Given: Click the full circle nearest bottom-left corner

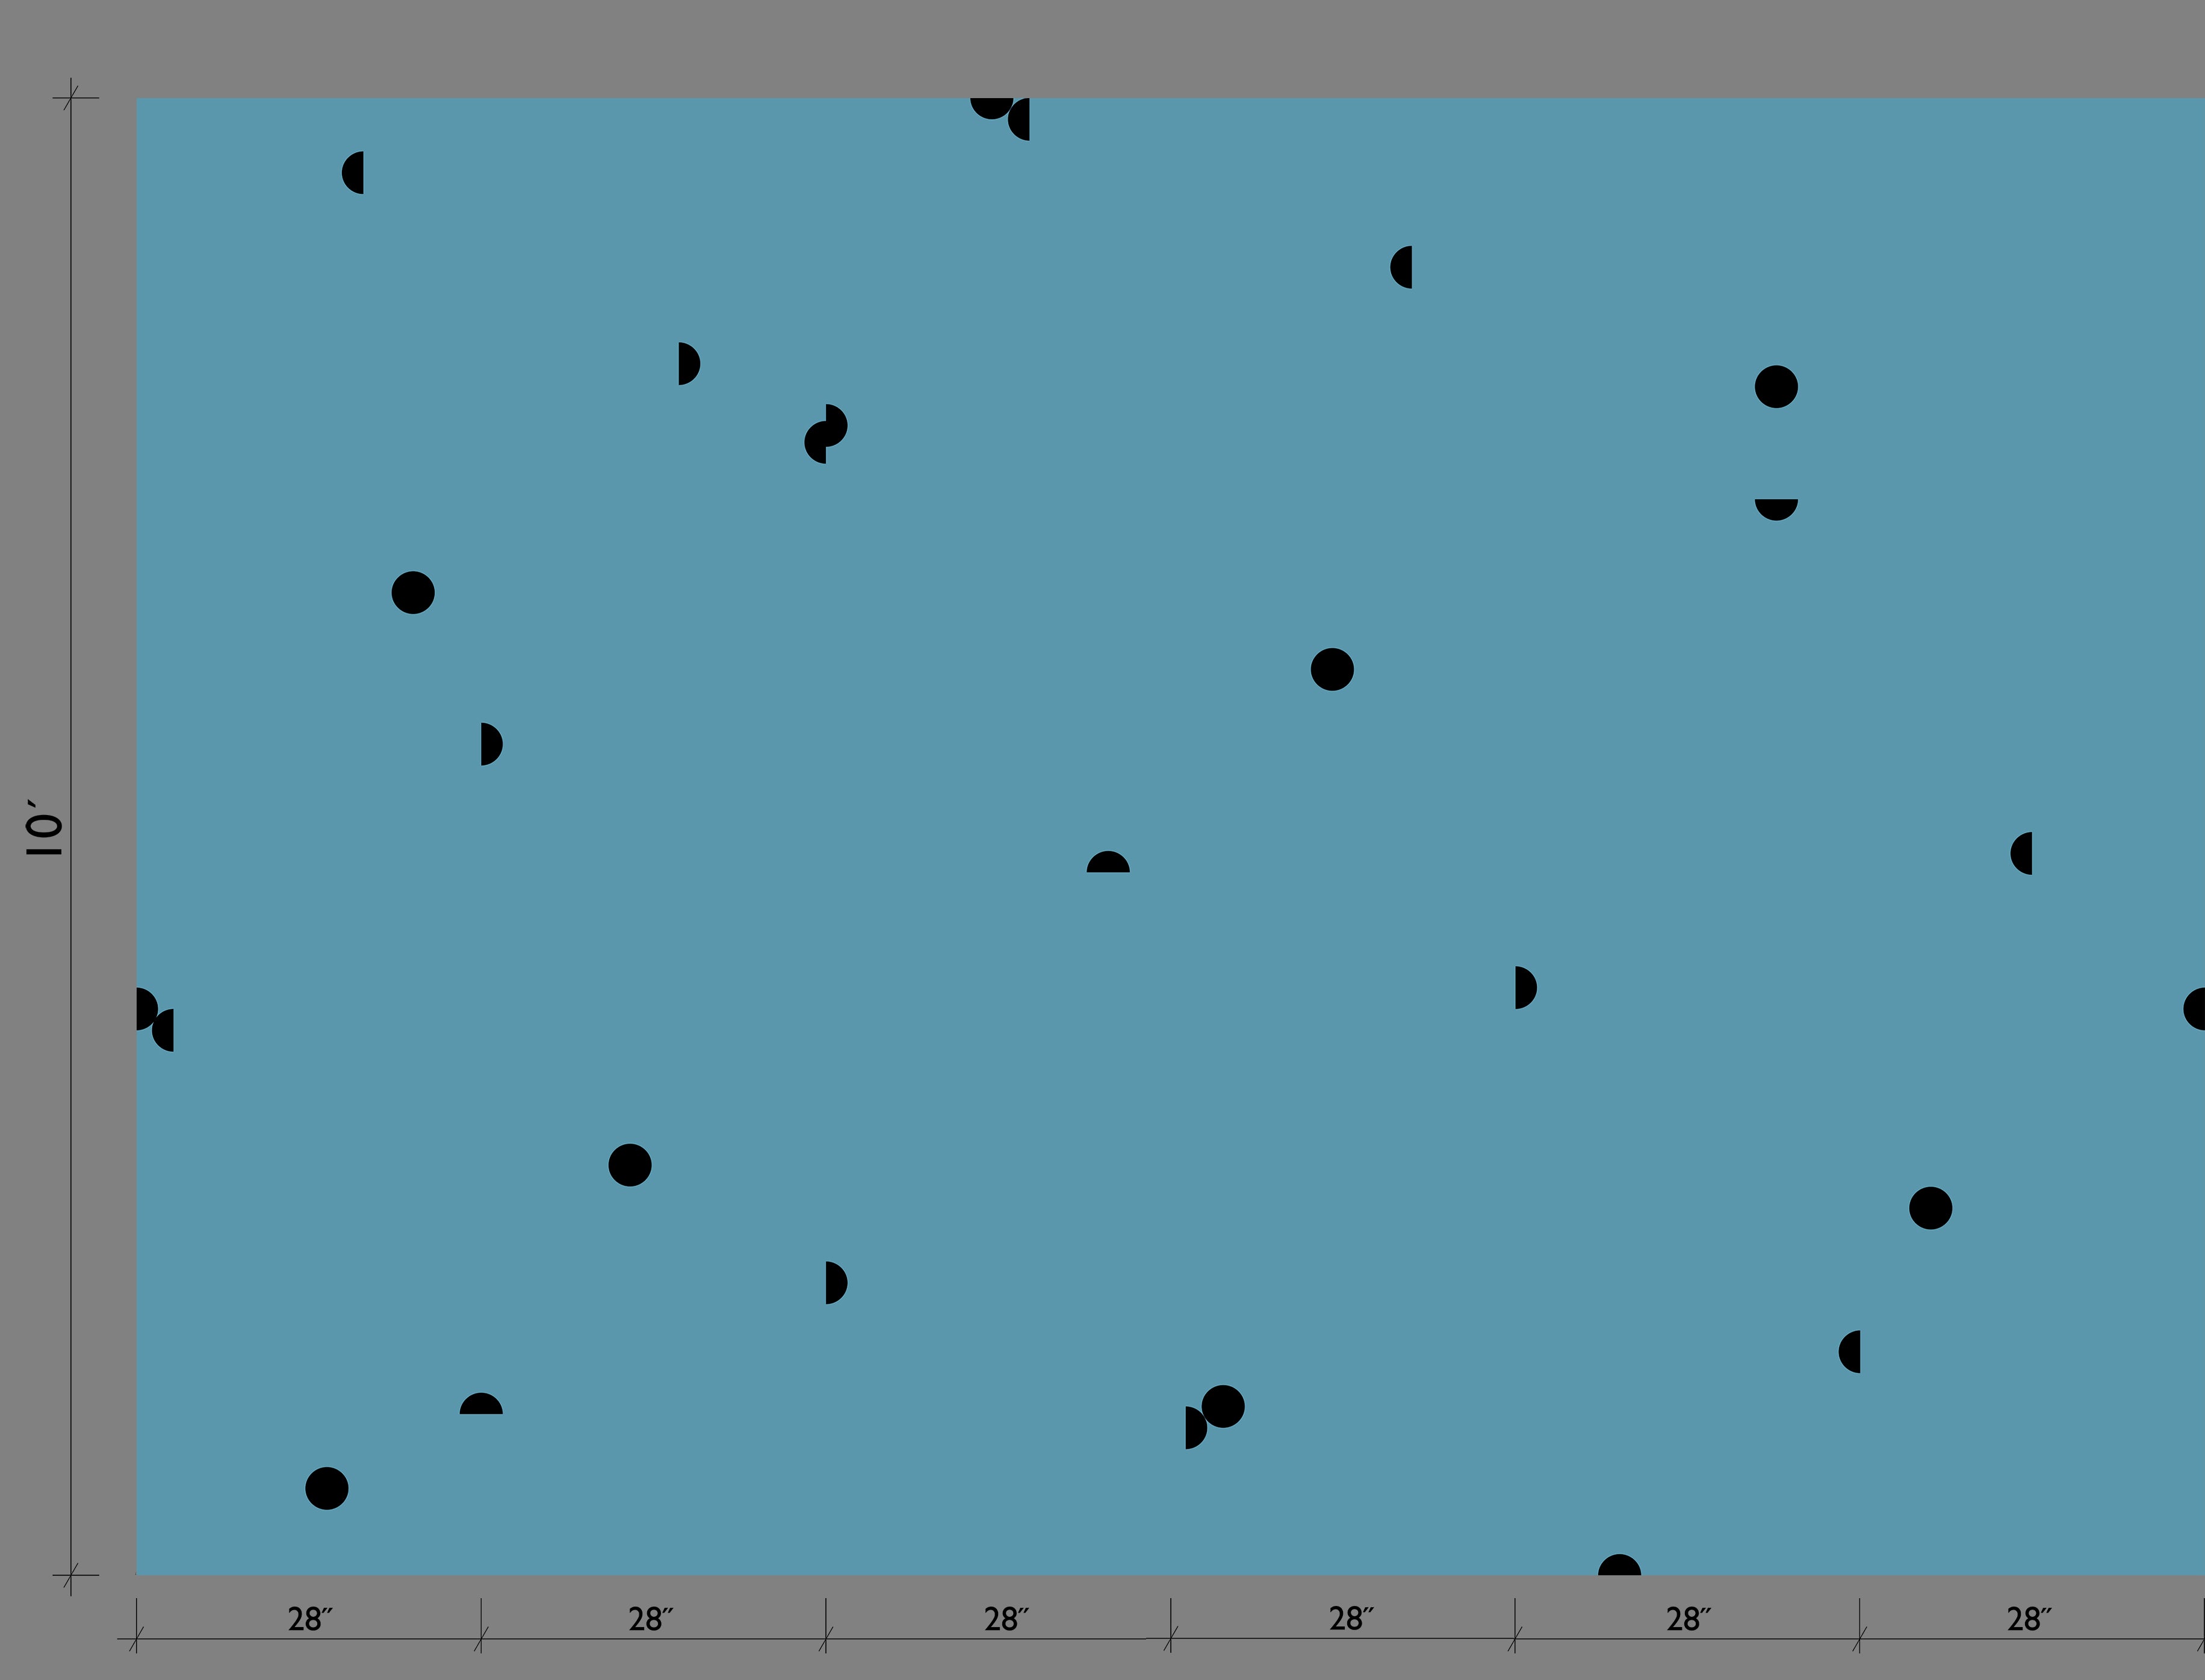Looking at the screenshot, I should coord(327,1488).
